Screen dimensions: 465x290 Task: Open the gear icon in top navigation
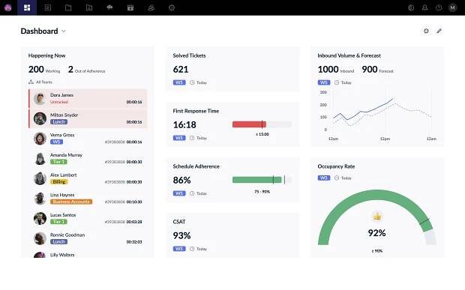pyautogui.click(x=172, y=7)
